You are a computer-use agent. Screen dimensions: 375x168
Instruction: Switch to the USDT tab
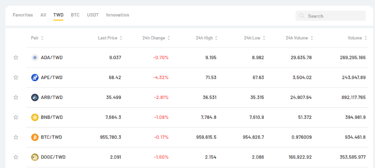point(93,15)
